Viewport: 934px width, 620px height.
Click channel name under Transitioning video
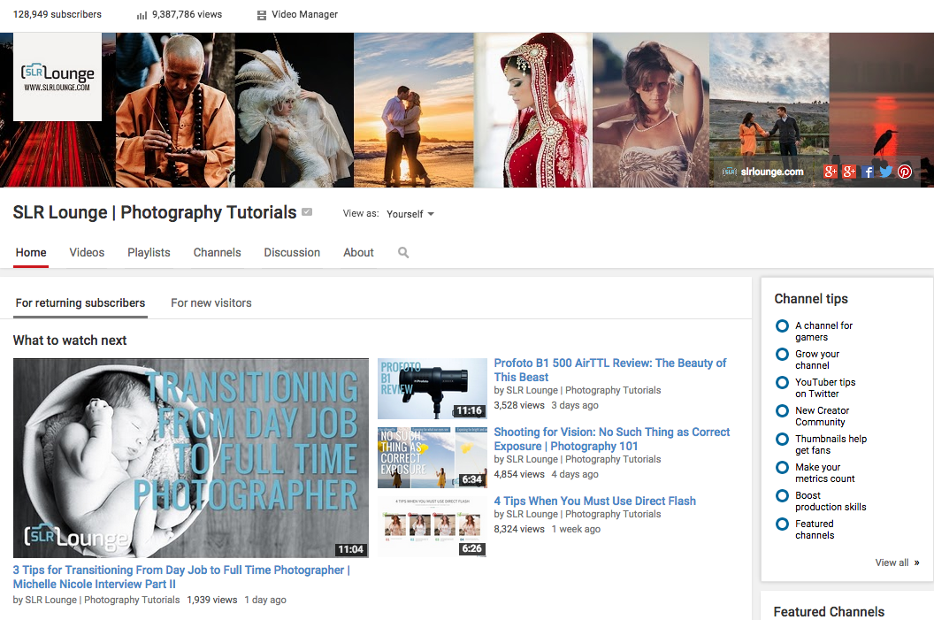coord(103,601)
